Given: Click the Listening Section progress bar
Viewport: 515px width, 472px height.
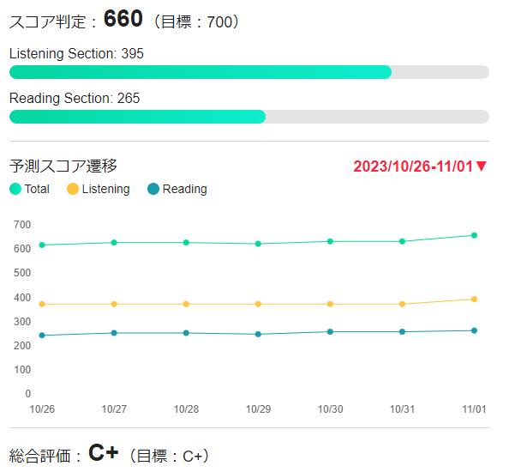Looking at the screenshot, I should pos(249,72).
